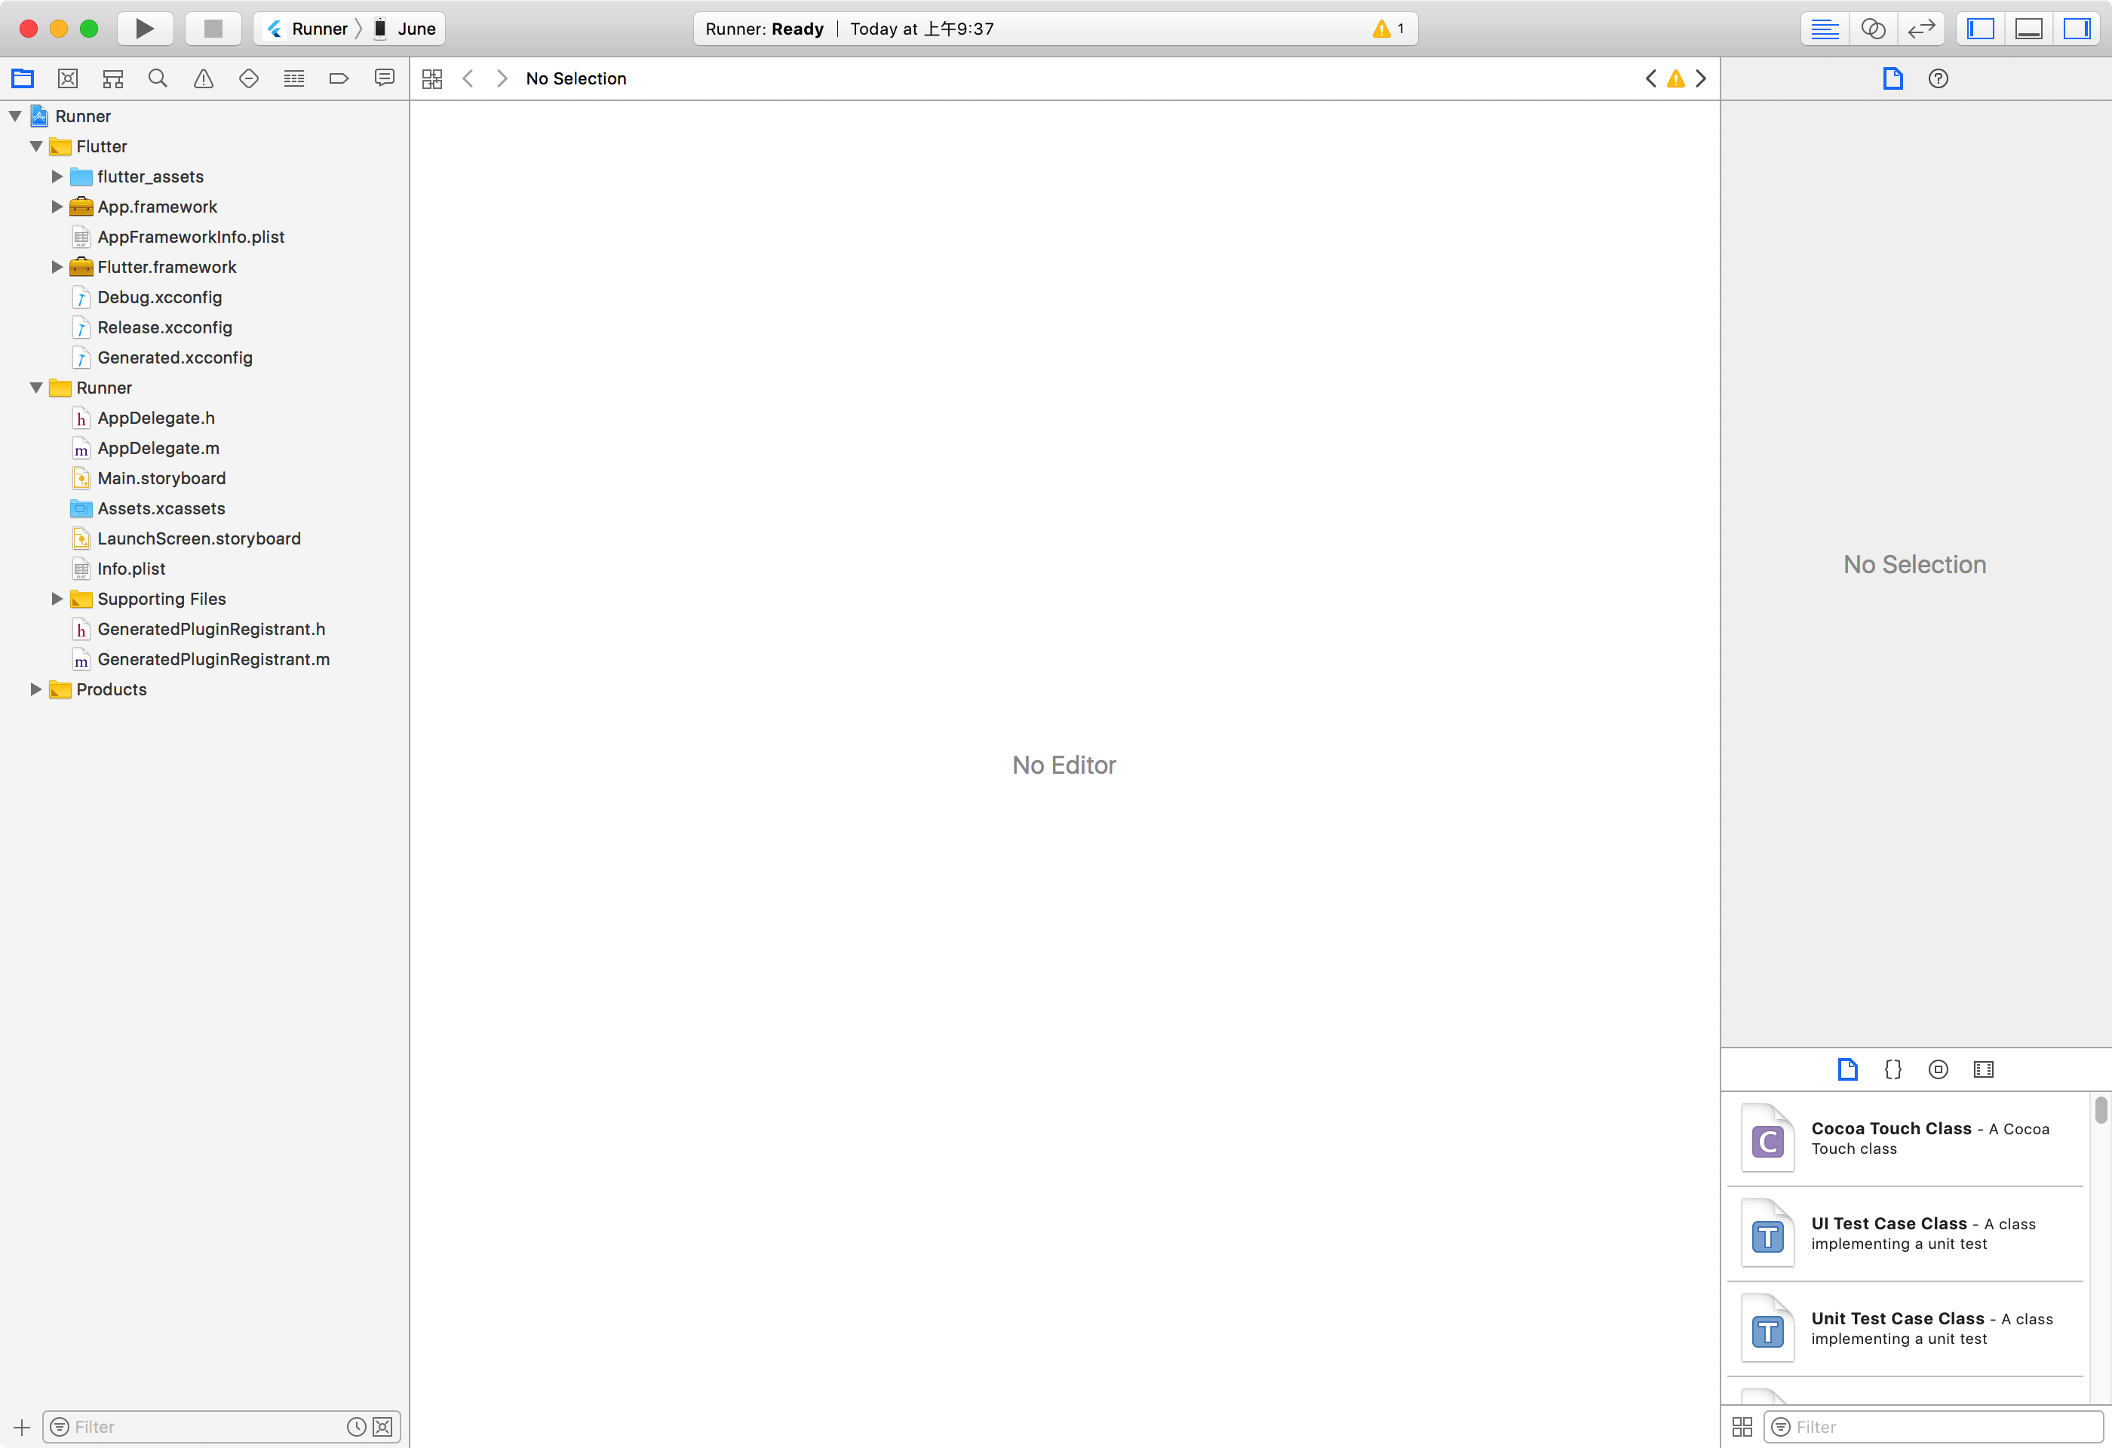
Task: Expand App.framework
Action: [57, 206]
